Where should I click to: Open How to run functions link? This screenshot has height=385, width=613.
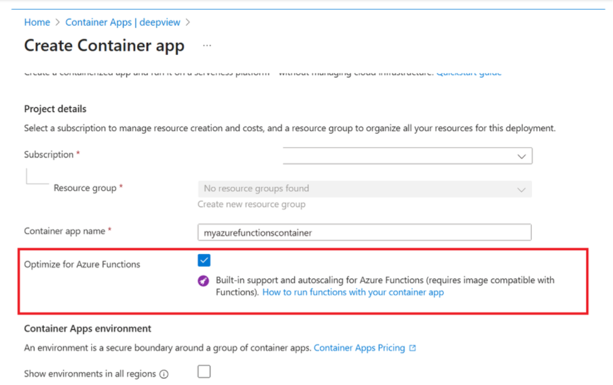pos(353,293)
